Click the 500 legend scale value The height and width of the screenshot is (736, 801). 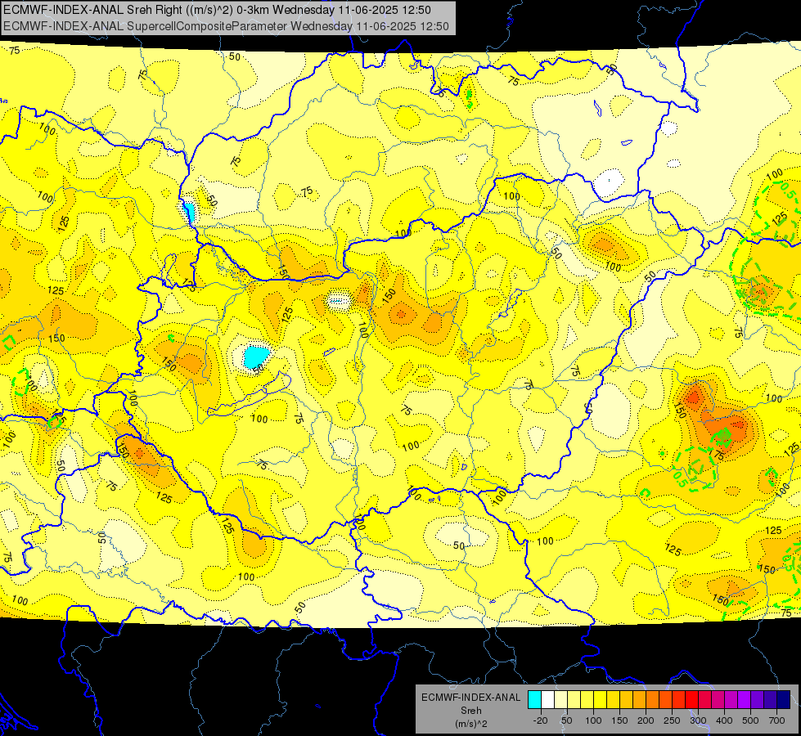pyautogui.click(x=750, y=720)
